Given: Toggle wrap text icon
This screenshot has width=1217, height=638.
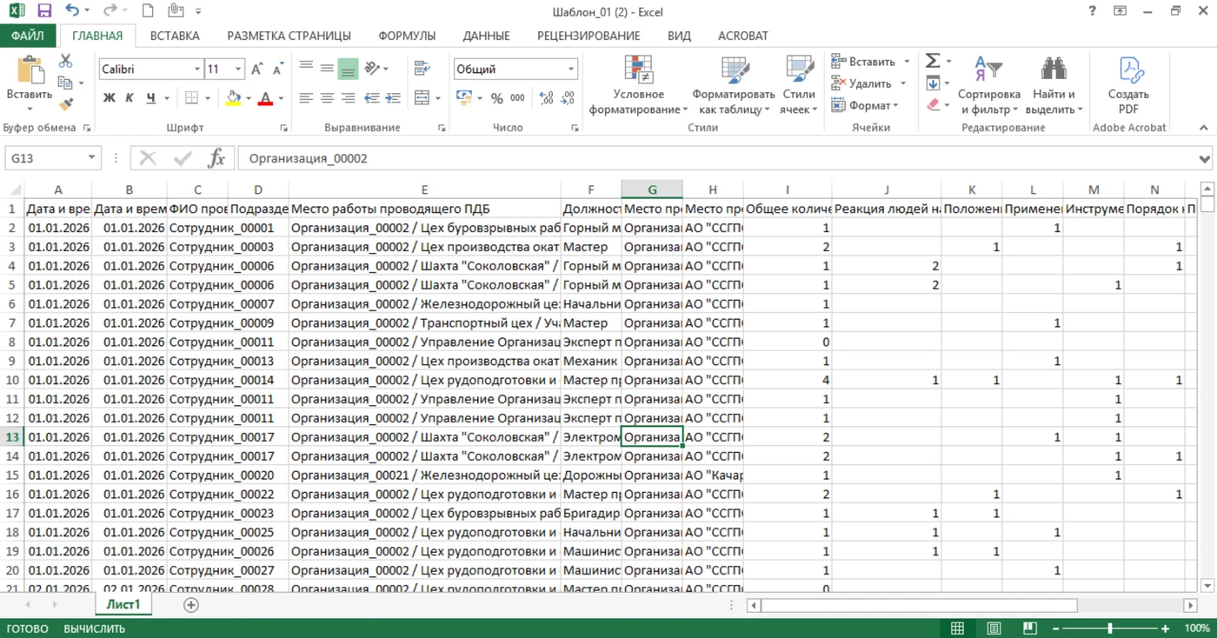Looking at the screenshot, I should [422, 68].
